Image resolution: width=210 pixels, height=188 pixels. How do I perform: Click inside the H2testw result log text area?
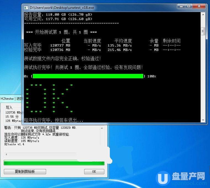50,141
